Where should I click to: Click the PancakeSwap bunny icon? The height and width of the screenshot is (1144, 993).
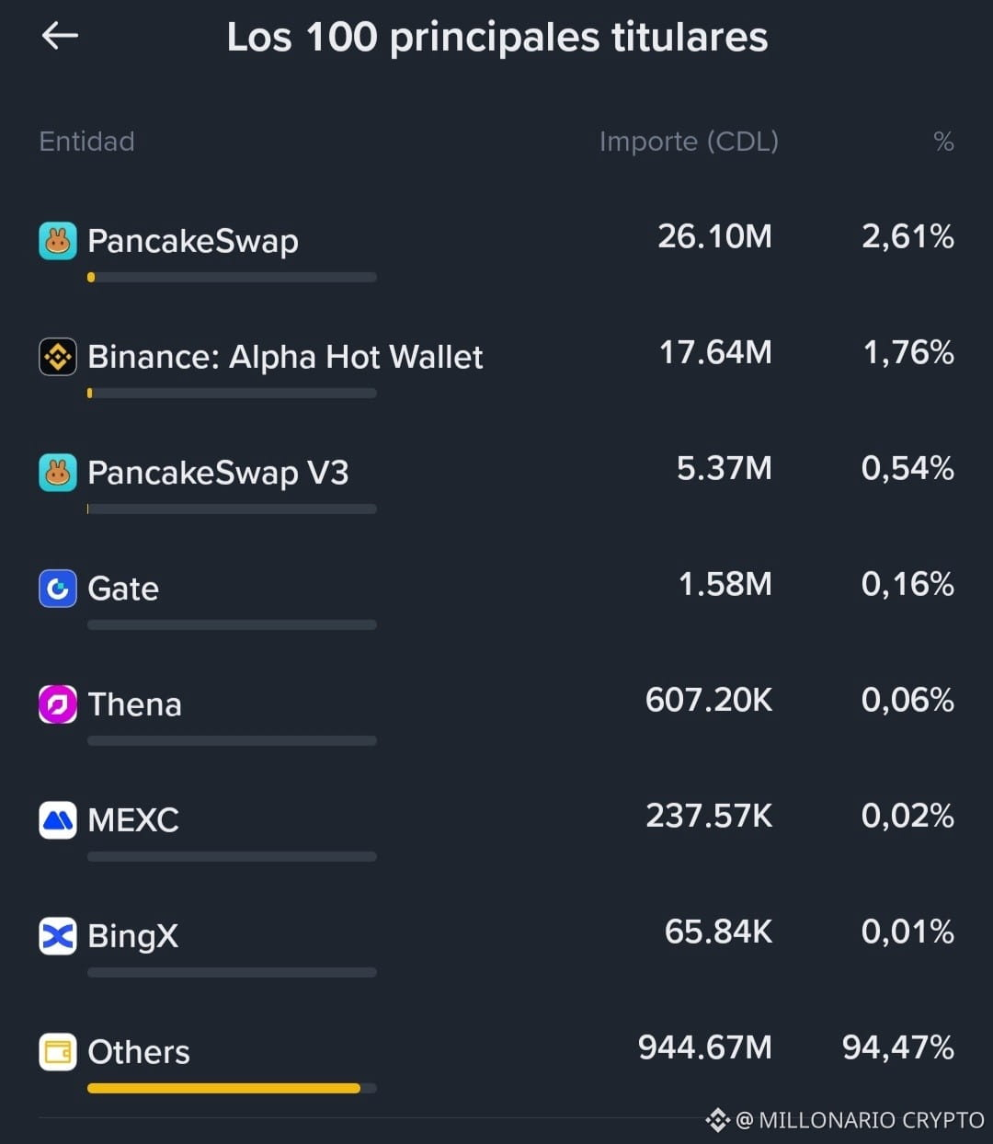(58, 241)
